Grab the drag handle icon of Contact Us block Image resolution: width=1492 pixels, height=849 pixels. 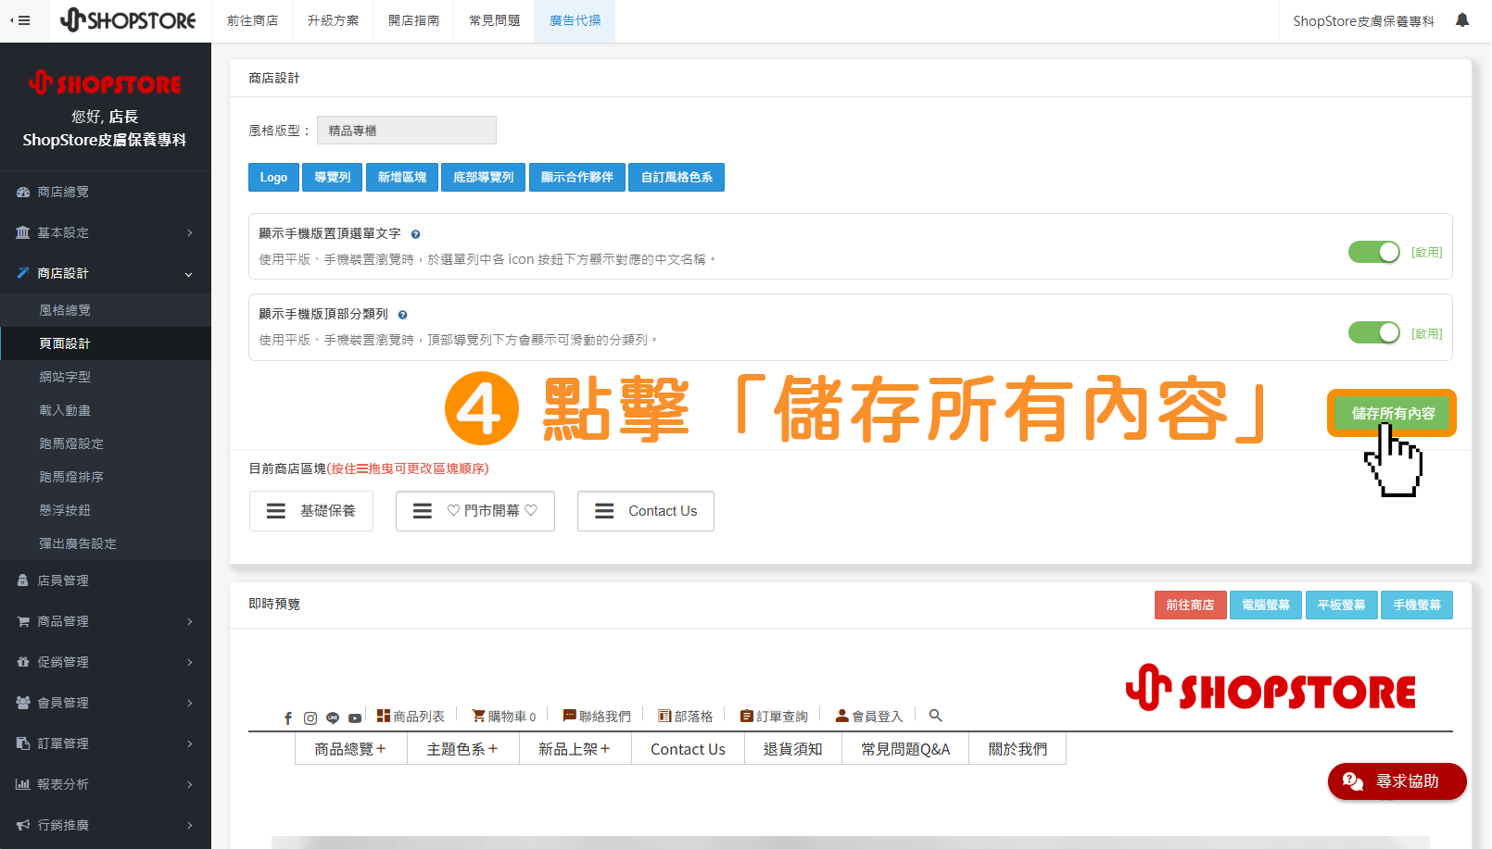point(604,511)
